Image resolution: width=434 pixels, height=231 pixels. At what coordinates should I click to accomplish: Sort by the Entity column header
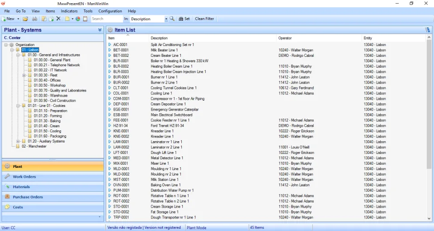pos(394,38)
